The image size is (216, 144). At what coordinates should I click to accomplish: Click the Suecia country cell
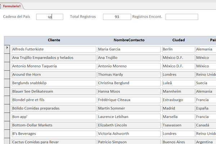[206, 83]
